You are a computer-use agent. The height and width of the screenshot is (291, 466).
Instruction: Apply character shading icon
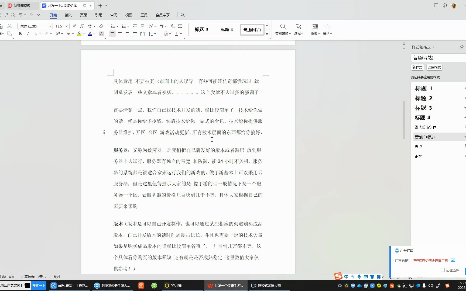[x=101, y=34]
